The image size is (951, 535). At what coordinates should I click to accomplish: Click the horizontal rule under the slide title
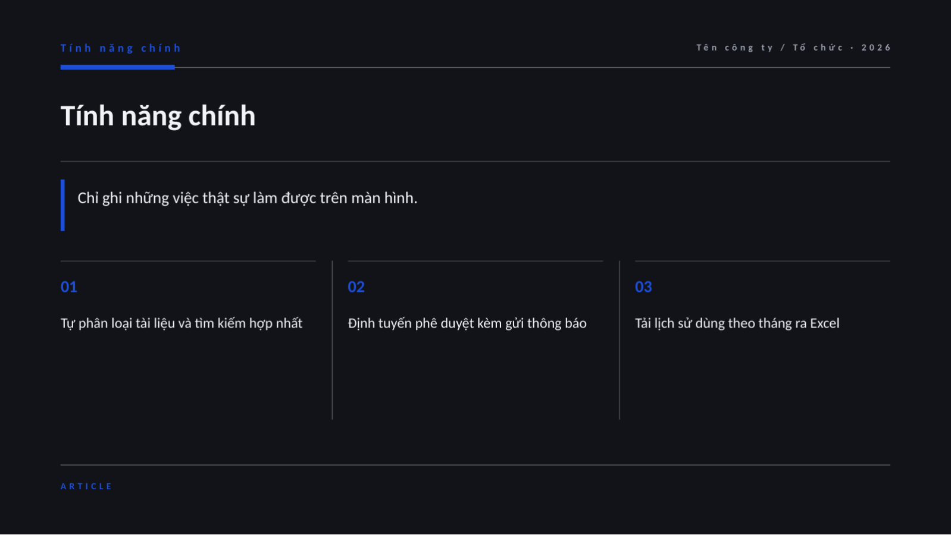(x=475, y=161)
